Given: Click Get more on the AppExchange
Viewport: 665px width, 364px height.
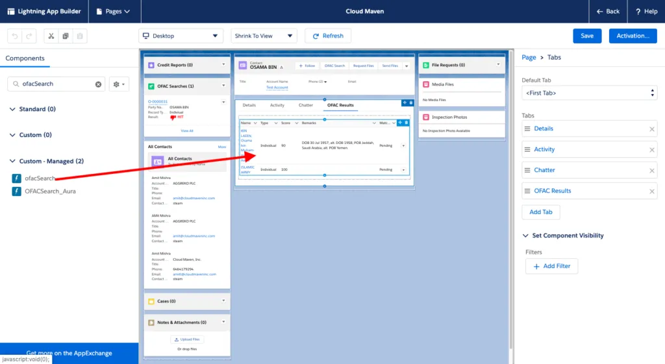Looking at the screenshot, I should pyautogui.click(x=69, y=354).
